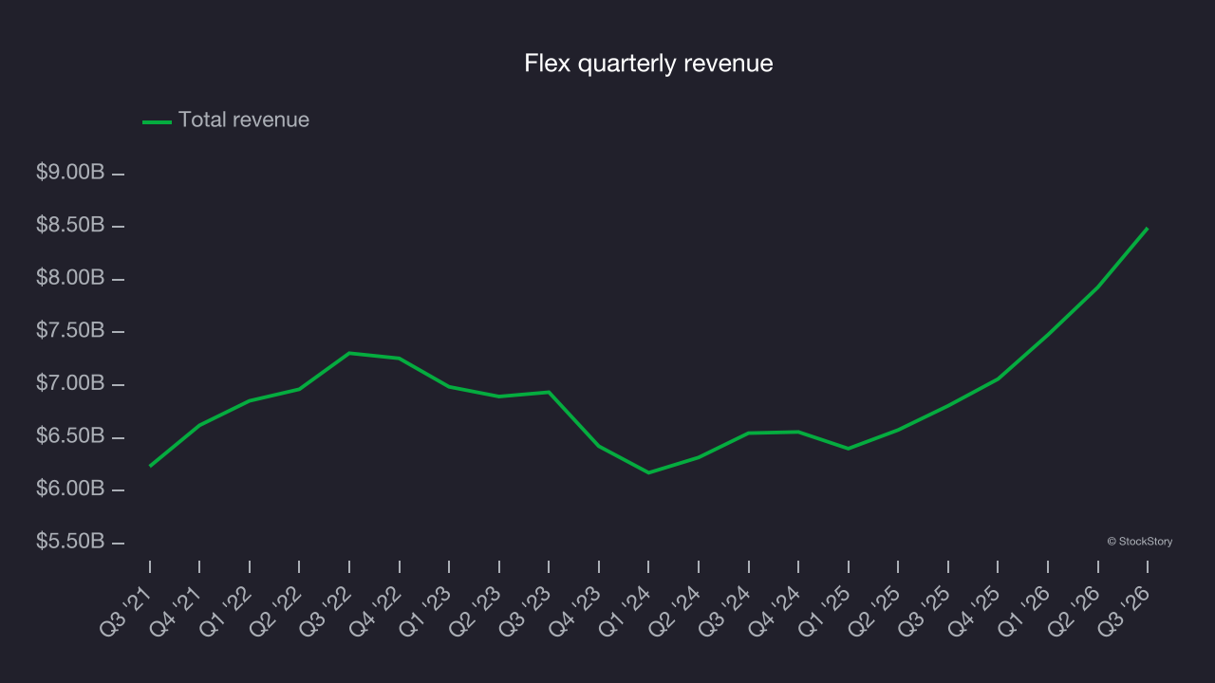Click the Q1 '26 x-axis label
Image resolution: width=1215 pixels, height=683 pixels.
point(1025,611)
